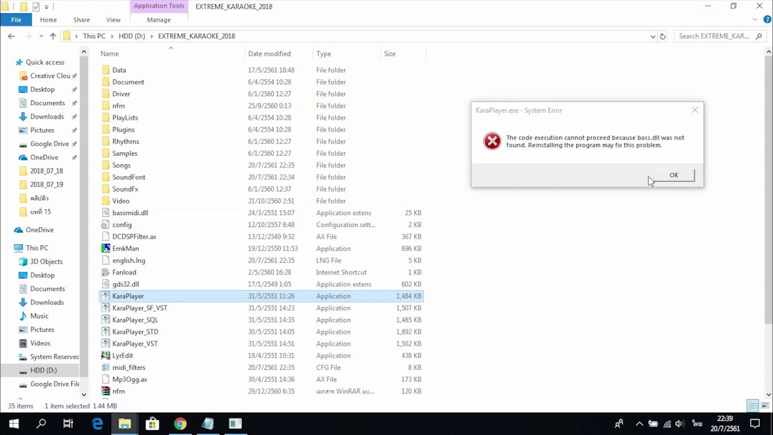Select the KaraPlayer_VST application
This screenshot has width=773, height=435.
click(x=135, y=344)
